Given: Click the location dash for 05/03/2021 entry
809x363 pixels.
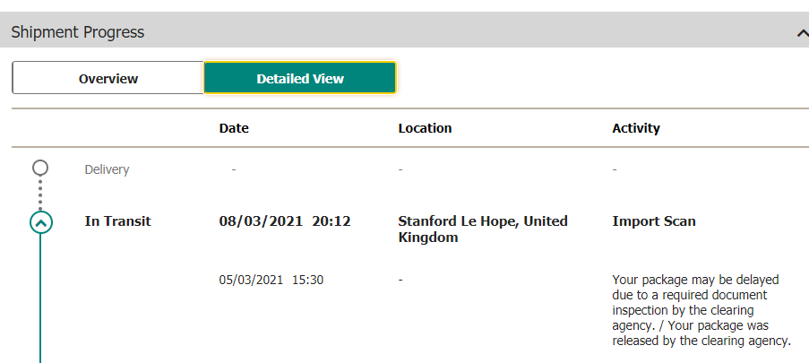Looking at the screenshot, I should tap(400, 280).
